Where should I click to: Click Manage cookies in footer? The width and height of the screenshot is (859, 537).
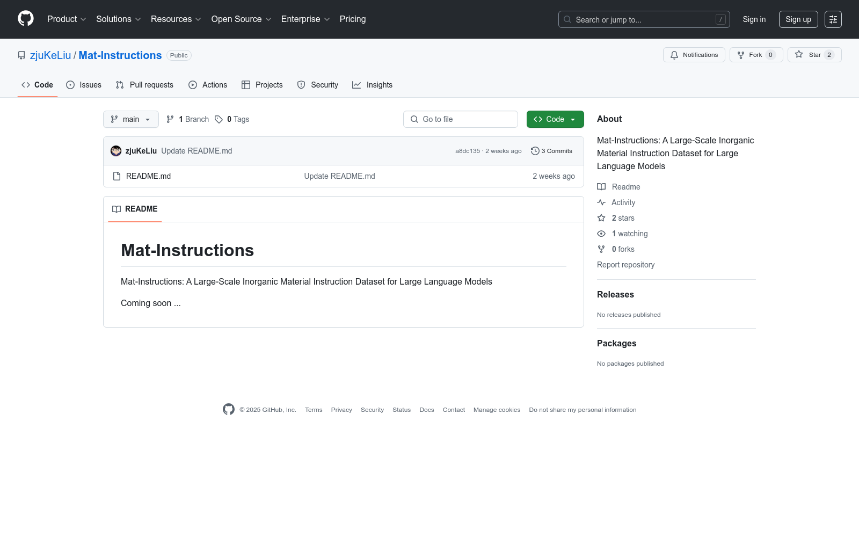(497, 410)
